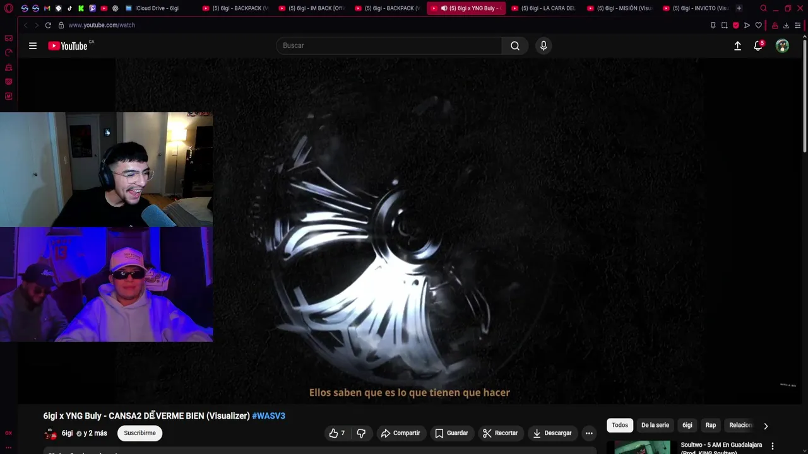Open browser tab search magnifier
The image size is (808, 454).
pos(763,8)
